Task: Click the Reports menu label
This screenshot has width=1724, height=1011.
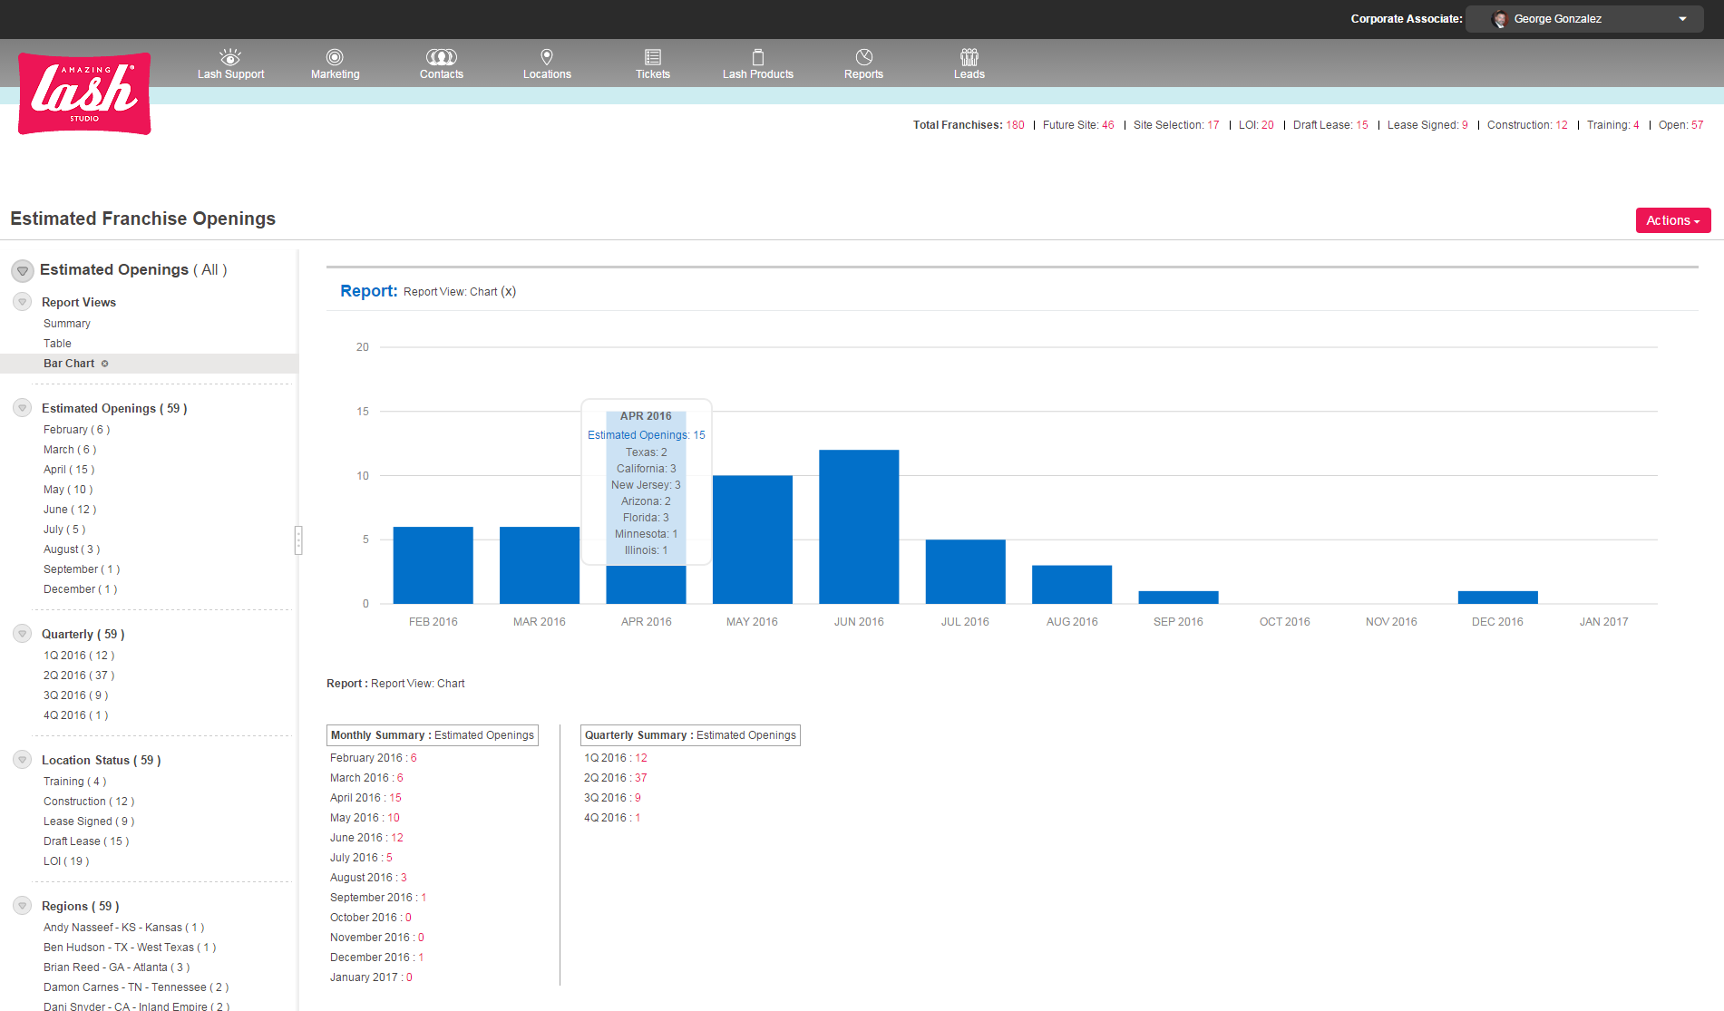Action: click(863, 74)
